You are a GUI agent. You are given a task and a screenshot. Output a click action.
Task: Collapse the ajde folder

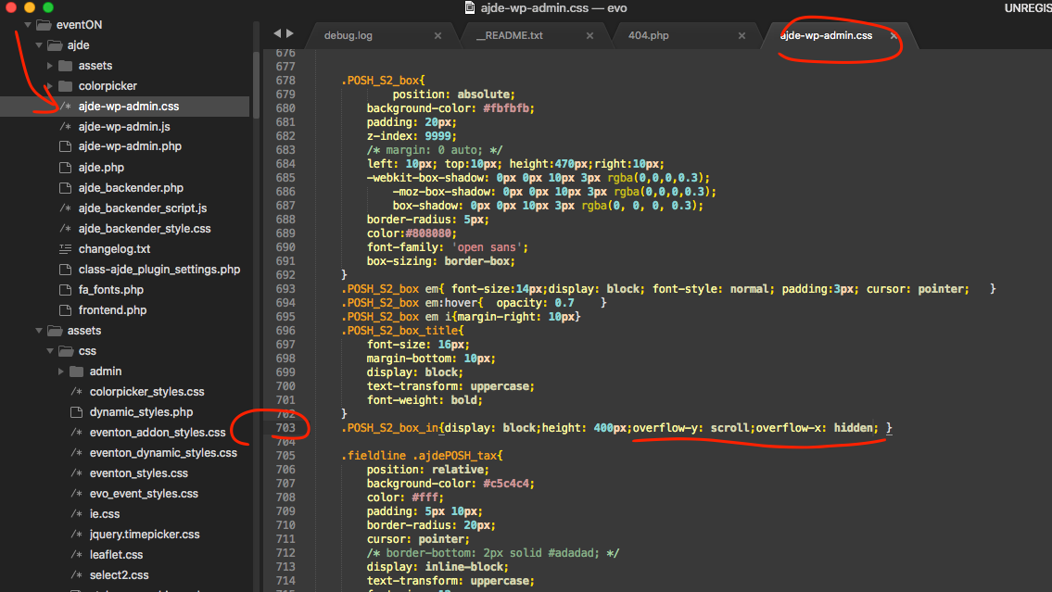pyautogui.click(x=39, y=45)
